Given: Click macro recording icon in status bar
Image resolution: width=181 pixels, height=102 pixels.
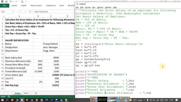Looking at the screenshot, I should [x=9, y=96].
